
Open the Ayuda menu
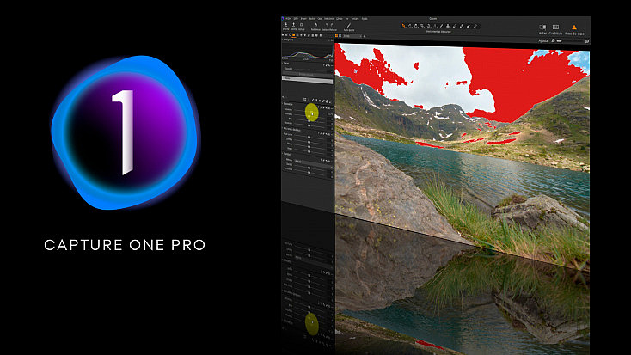tap(365, 19)
